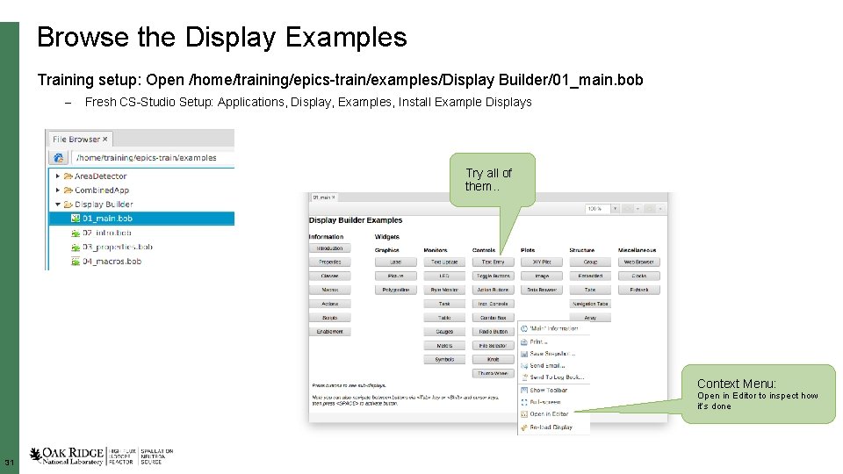Click the Enablement button
Viewport: 843px width, 474px height.
click(x=329, y=332)
